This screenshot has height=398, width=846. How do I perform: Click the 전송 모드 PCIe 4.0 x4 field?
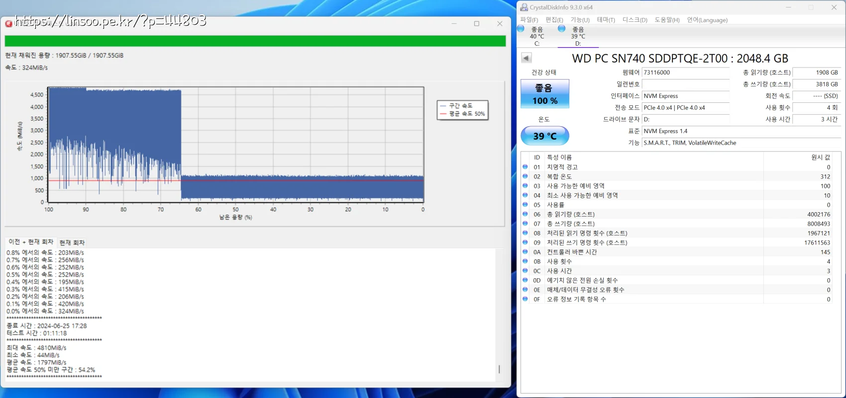tap(686, 107)
